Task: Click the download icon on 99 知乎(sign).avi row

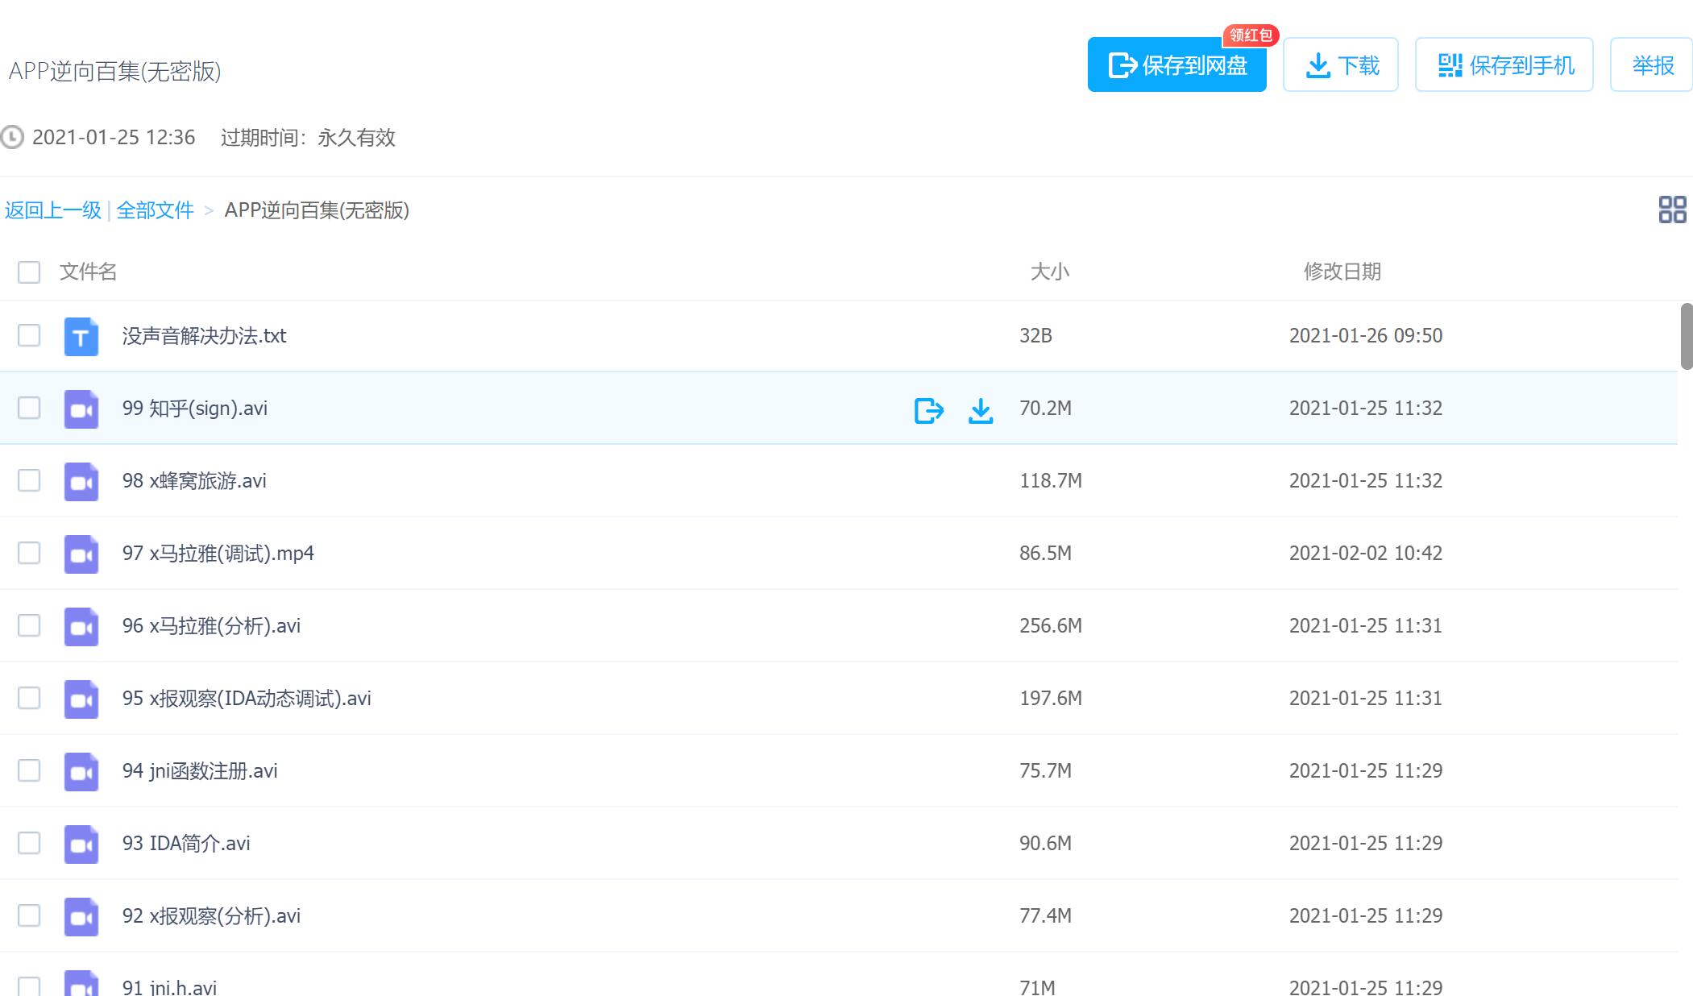Action: 980,410
